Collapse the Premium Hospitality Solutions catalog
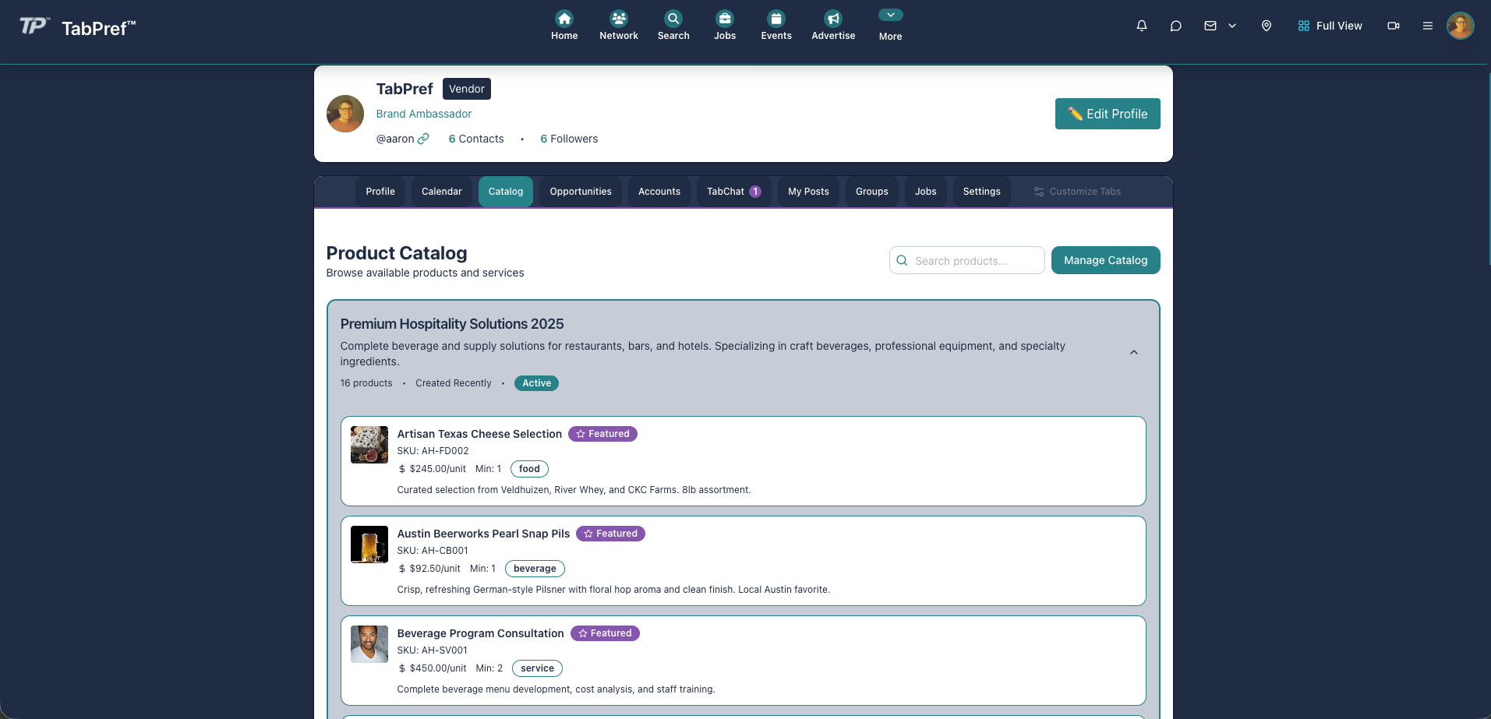 point(1134,352)
